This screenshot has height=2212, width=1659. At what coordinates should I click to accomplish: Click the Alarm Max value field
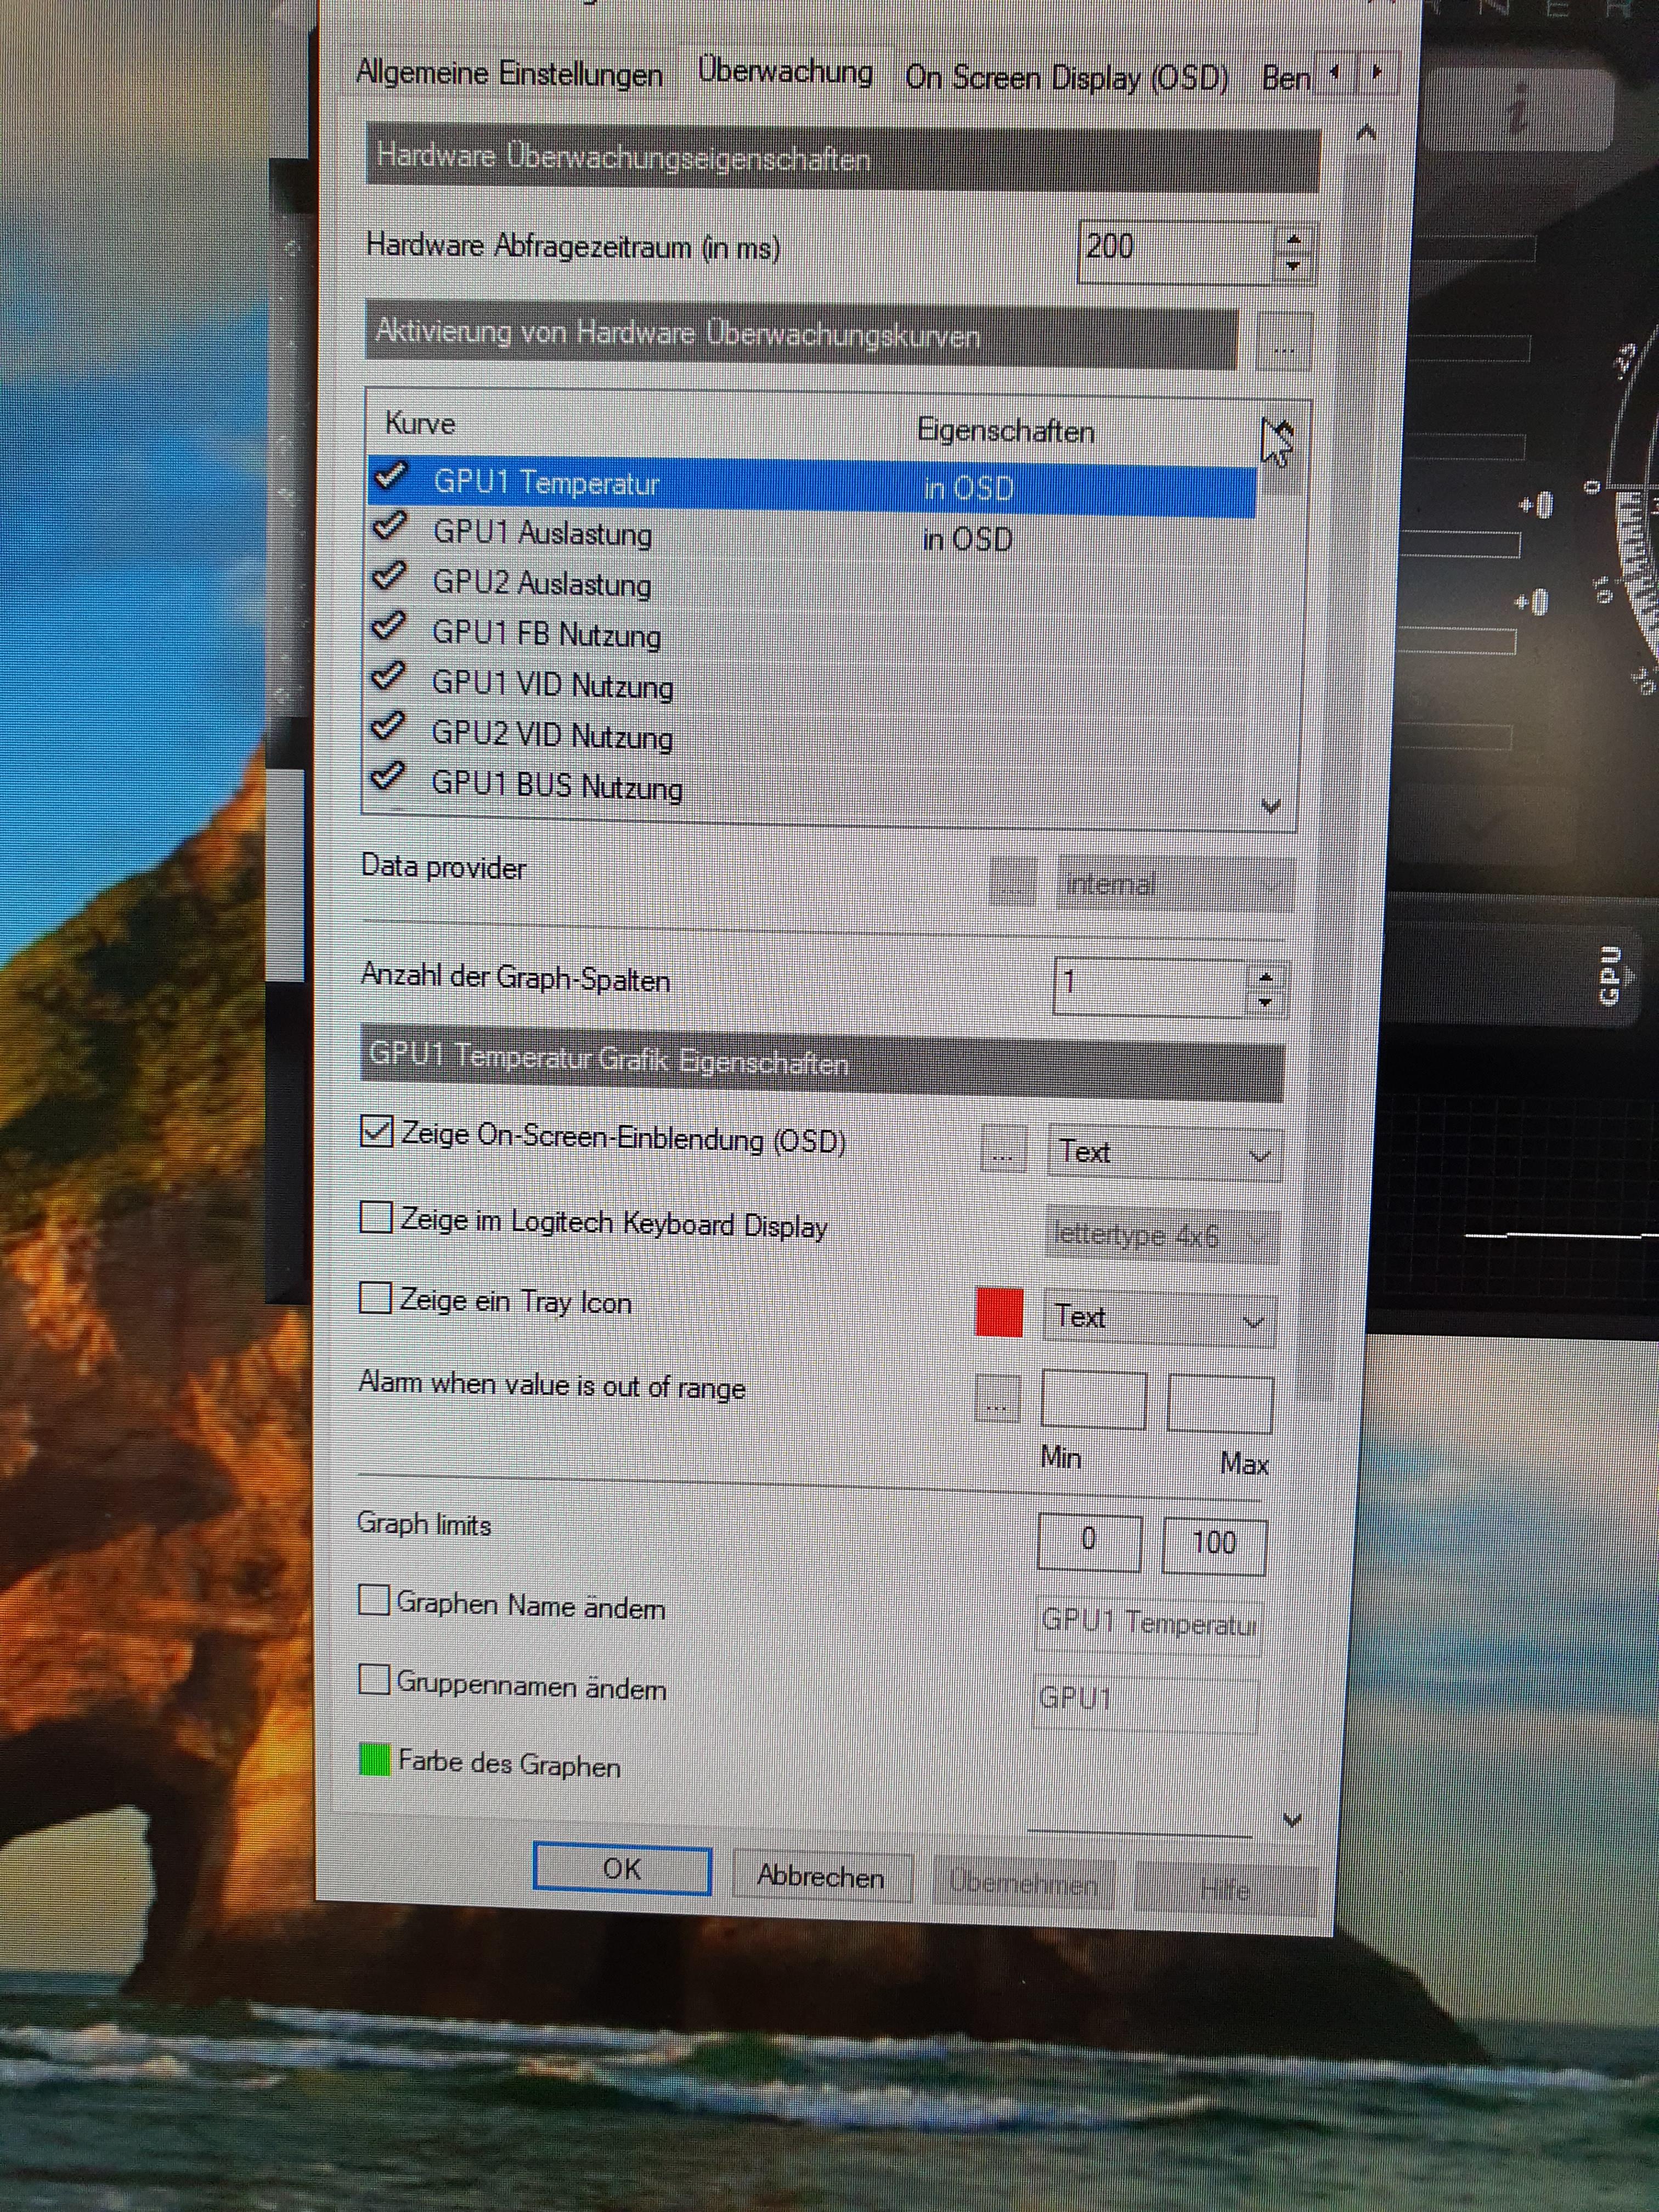1220,1405
